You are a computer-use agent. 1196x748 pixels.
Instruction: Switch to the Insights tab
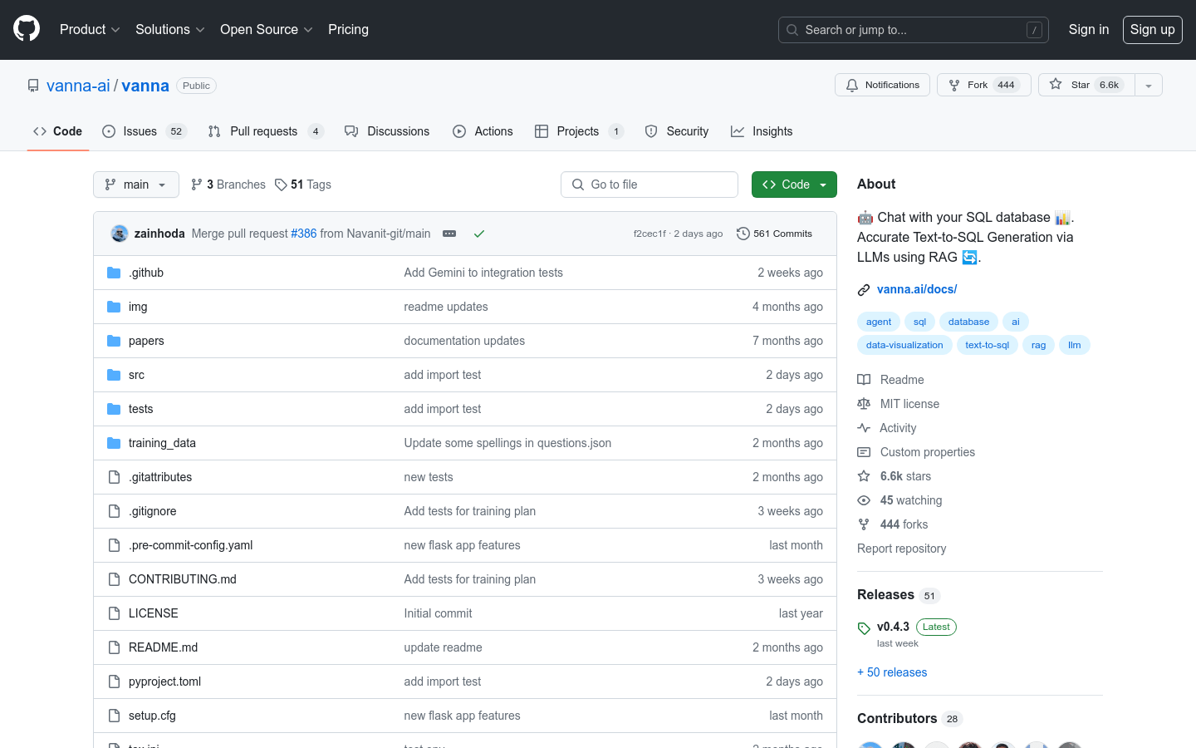762,131
